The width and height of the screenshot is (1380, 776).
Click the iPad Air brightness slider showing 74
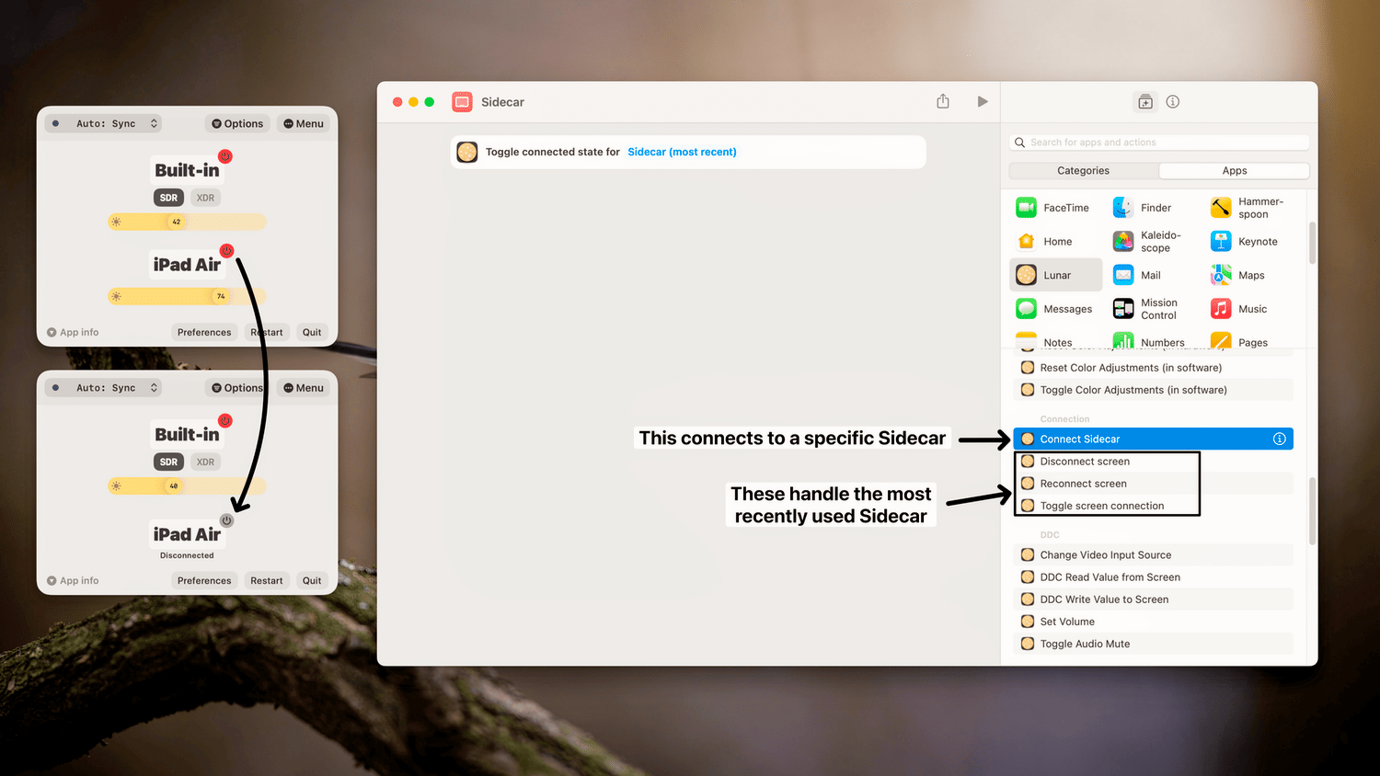click(187, 296)
